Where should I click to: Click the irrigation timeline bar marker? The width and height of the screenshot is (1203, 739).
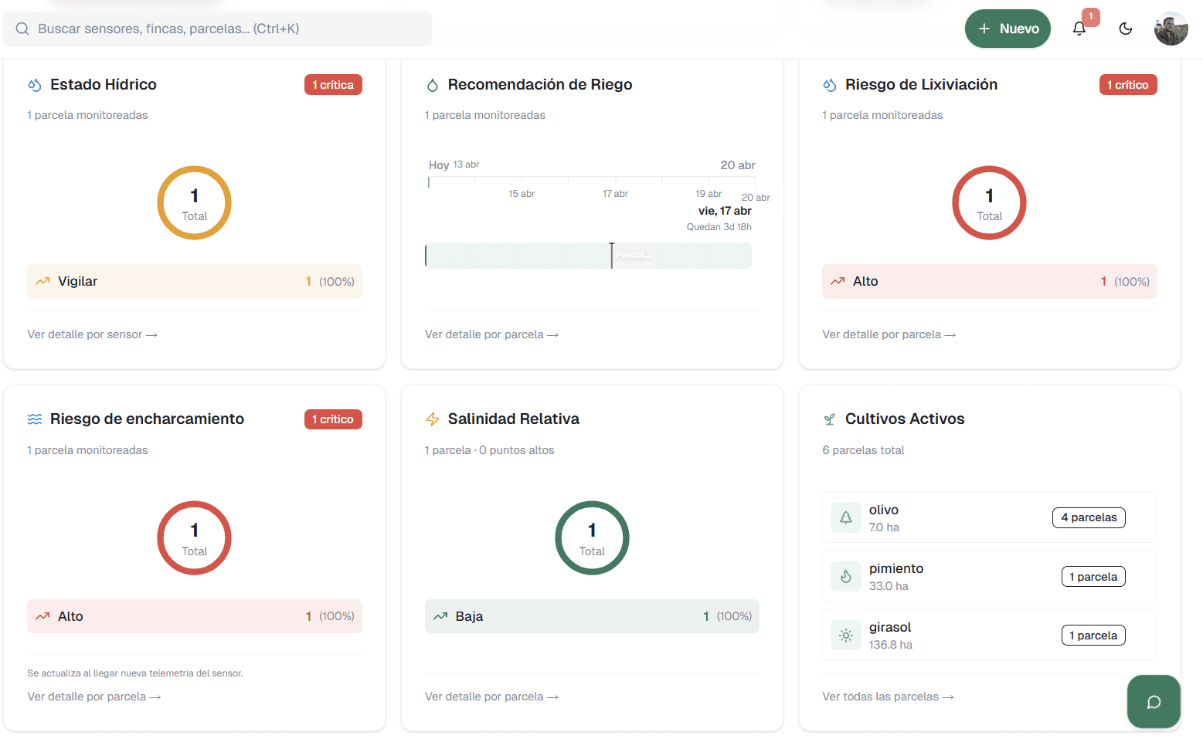coord(612,256)
